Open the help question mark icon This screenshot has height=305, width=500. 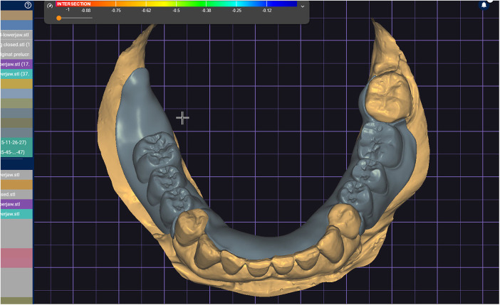[28, 5]
